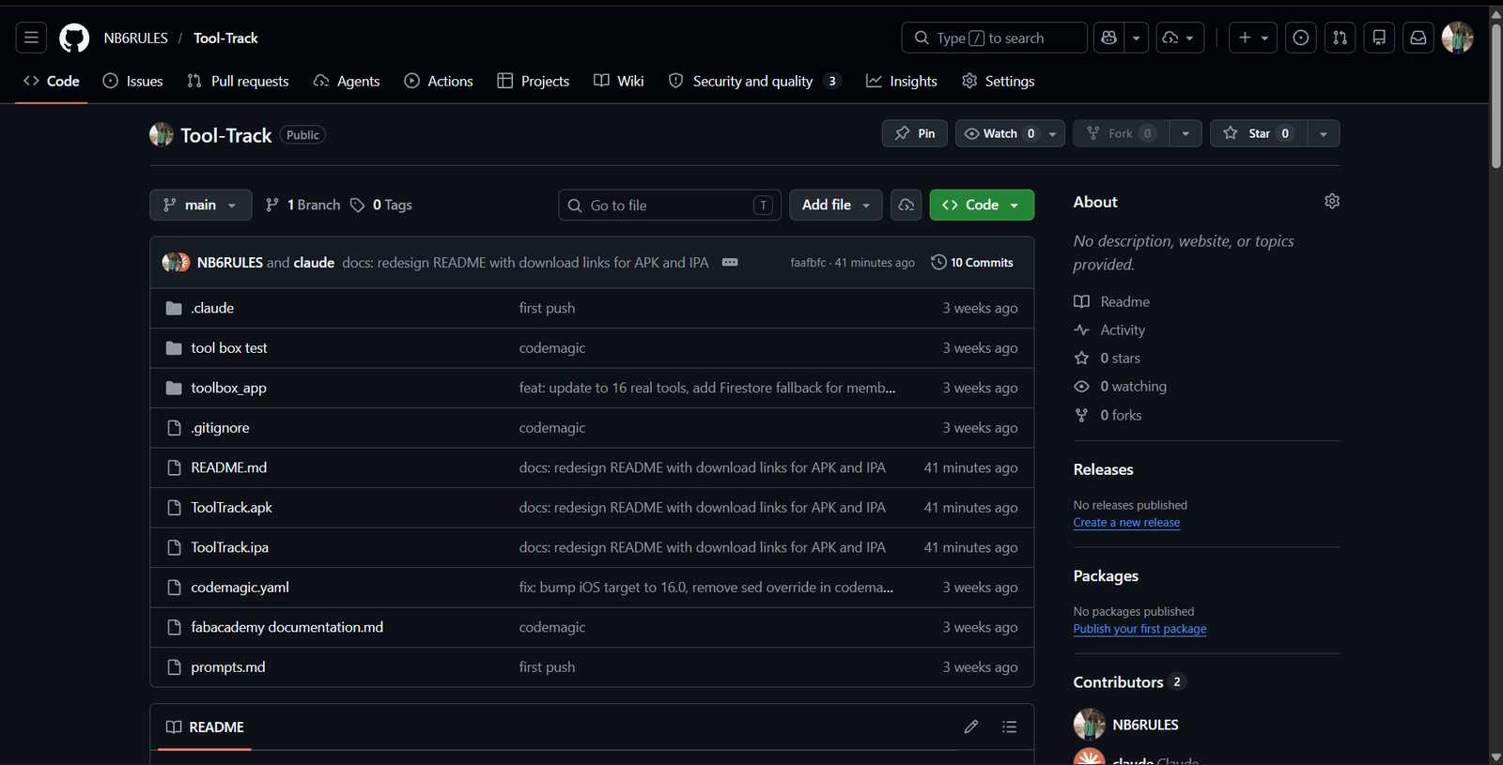The image size is (1503, 765).
Task: Switch to the Pull requests tab
Action: 238,81
